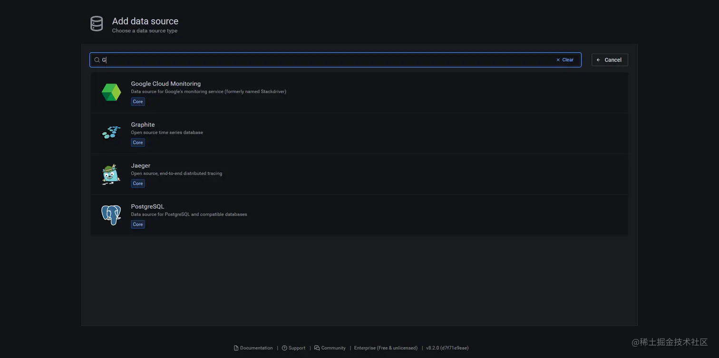The height and width of the screenshot is (358, 719).
Task: Click the Google Cloud Monitoring description text
Action: [x=209, y=92]
